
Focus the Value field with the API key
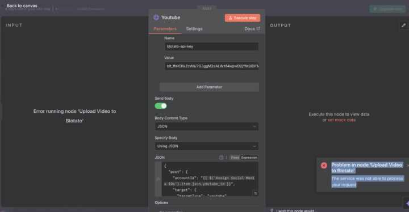pyautogui.click(x=211, y=66)
